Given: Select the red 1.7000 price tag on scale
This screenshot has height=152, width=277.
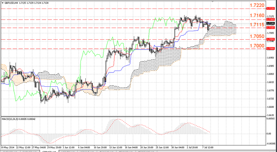Looking at the screenshot, I should click(x=271, y=48).
